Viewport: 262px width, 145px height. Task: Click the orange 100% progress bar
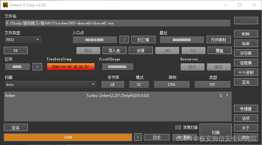[x=68, y=137]
